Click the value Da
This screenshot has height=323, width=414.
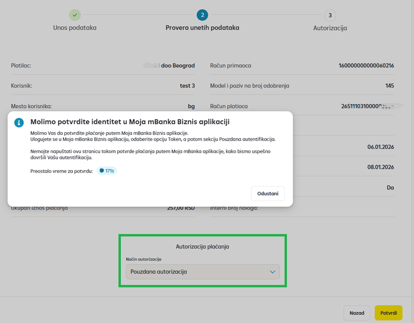pos(390,187)
